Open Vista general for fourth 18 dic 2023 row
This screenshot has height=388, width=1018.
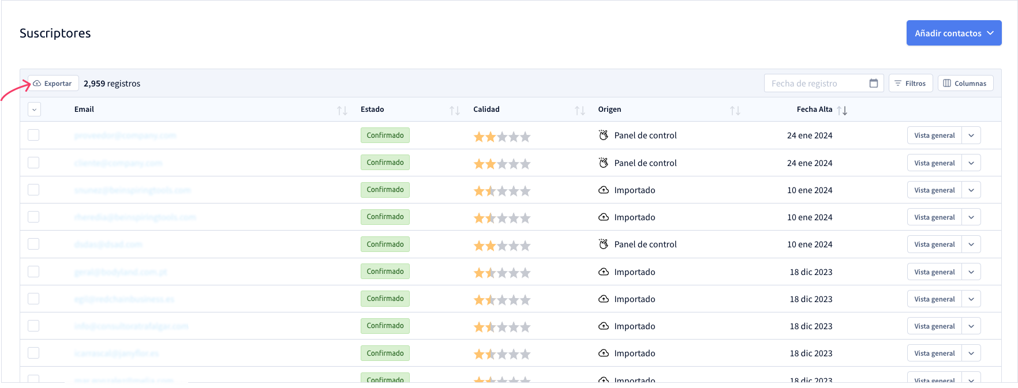(x=934, y=353)
